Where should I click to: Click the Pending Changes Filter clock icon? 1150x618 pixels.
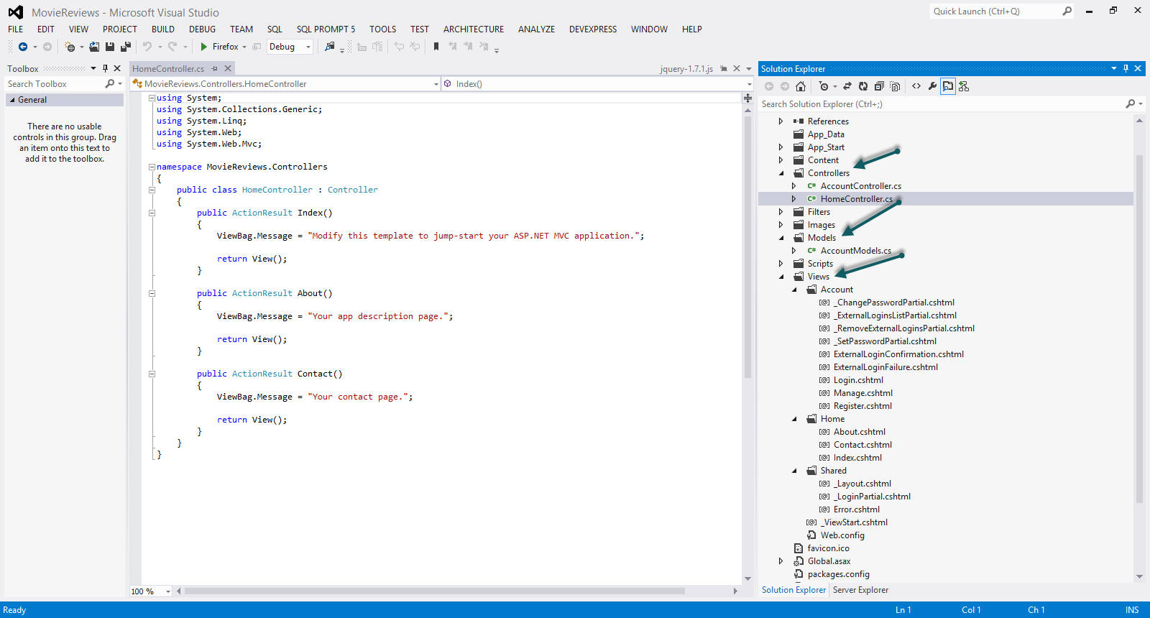(x=824, y=86)
